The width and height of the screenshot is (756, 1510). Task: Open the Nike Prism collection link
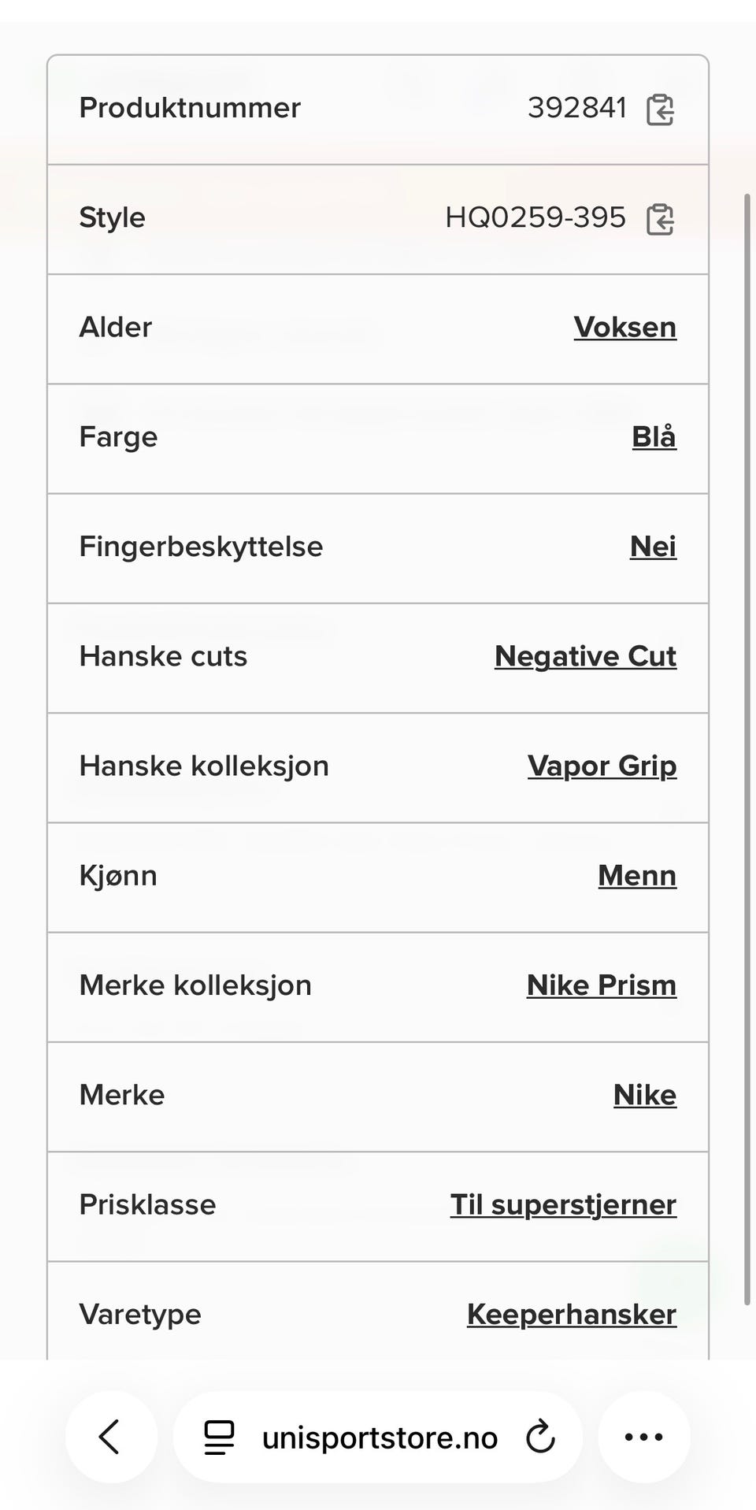click(x=602, y=985)
